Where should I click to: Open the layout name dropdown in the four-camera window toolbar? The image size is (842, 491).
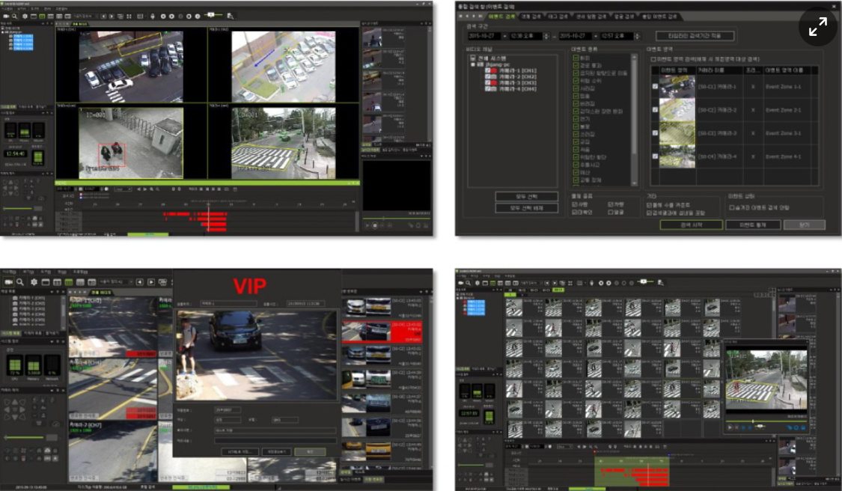[97, 16]
